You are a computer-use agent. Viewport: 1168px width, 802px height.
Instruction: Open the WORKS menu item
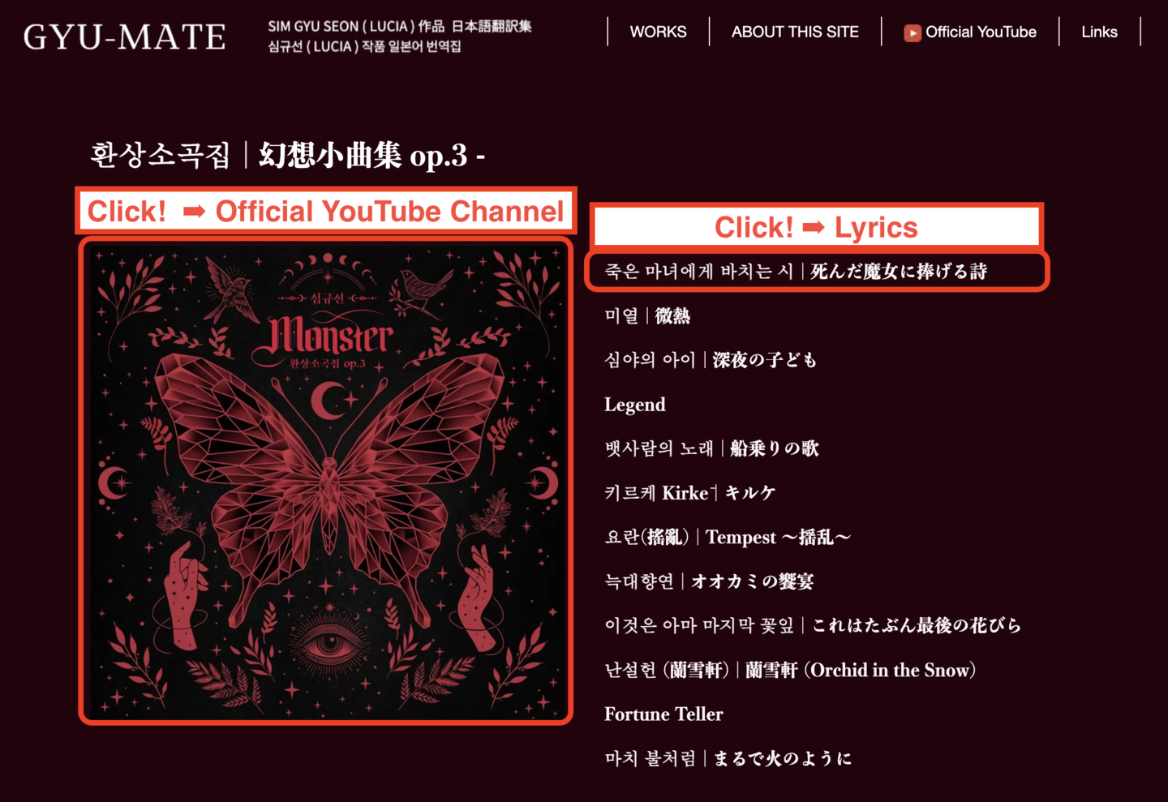[x=658, y=32]
